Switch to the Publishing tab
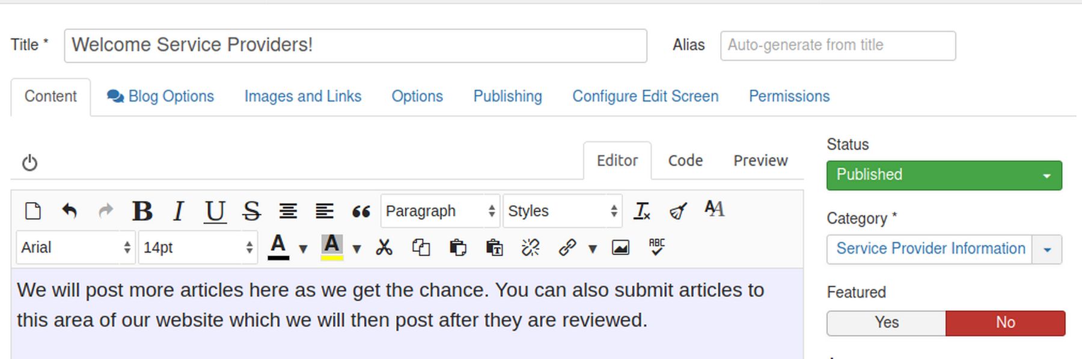The width and height of the screenshot is (1082, 359). [507, 96]
